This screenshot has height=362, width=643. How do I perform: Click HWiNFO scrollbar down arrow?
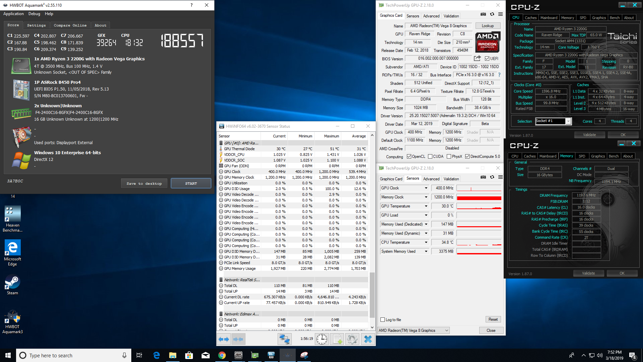pos(372,327)
